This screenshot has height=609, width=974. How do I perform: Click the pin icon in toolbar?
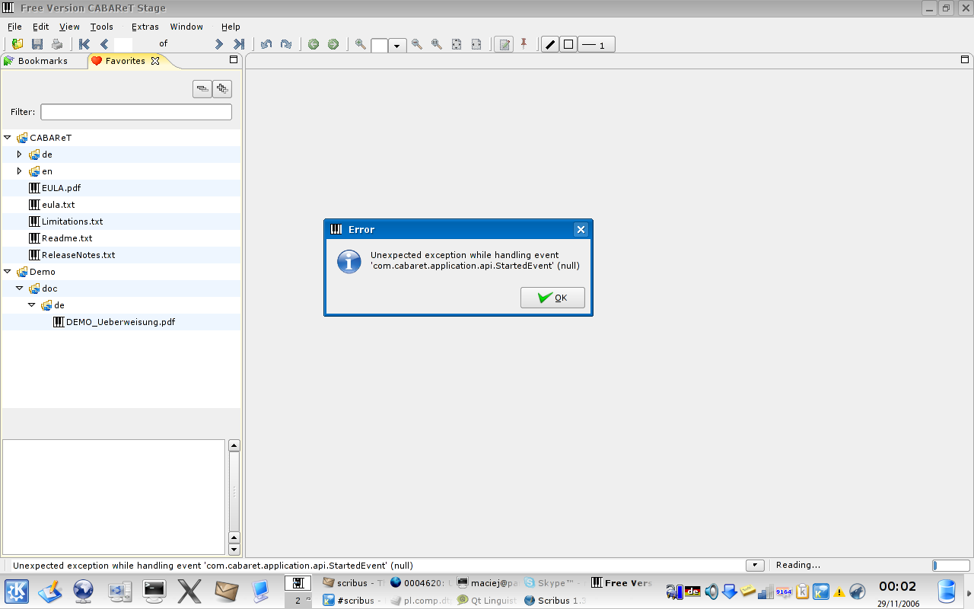(x=524, y=44)
